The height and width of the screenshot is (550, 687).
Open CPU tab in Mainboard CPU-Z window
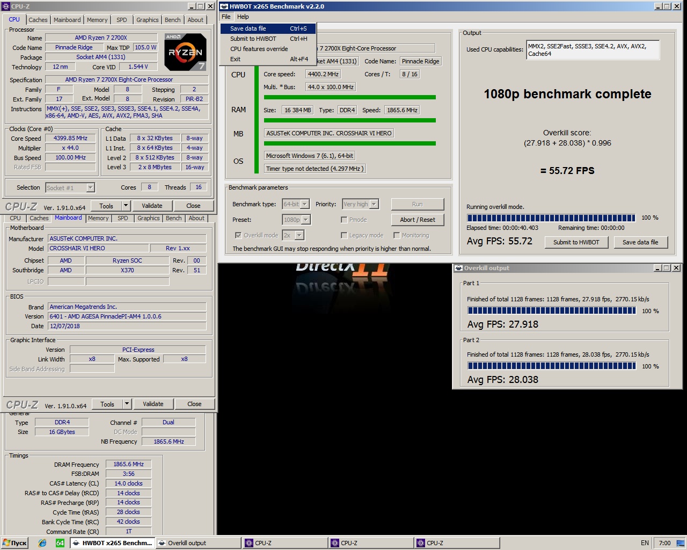pyautogui.click(x=15, y=218)
